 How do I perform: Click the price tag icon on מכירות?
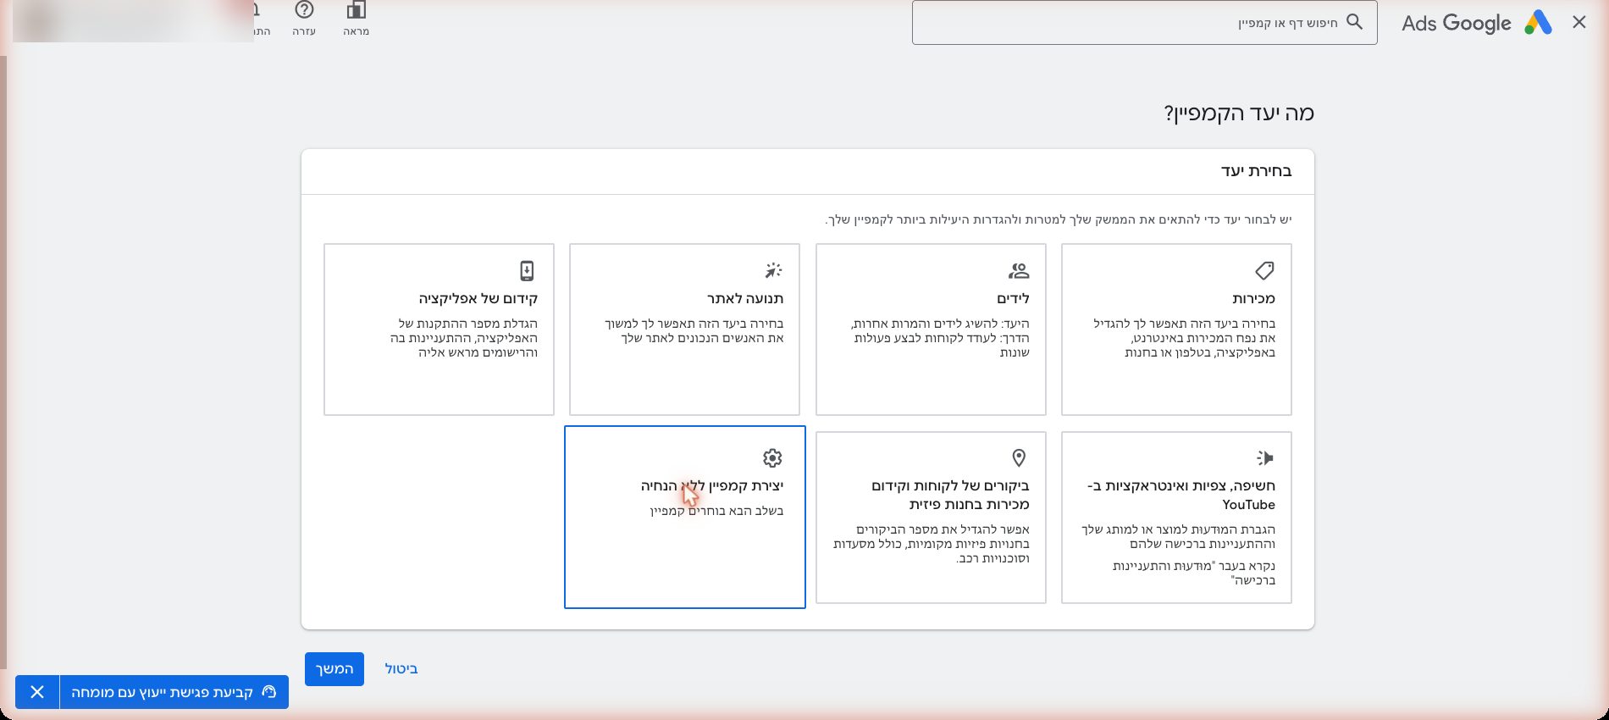(1264, 271)
